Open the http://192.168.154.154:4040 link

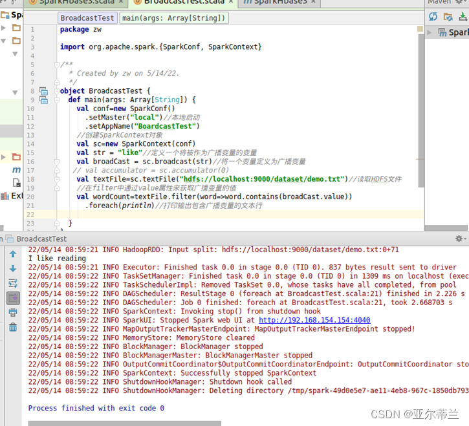314,320
